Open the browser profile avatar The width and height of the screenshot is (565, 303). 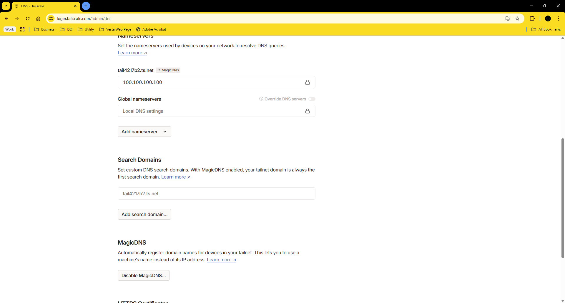pyautogui.click(x=548, y=18)
